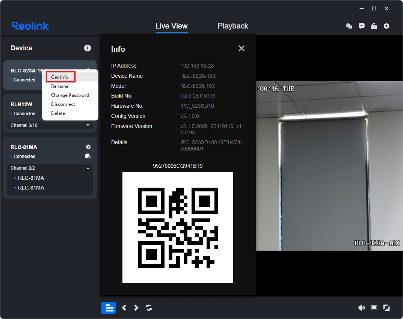Select Get Info from context menu
The width and height of the screenshot is (403, 319).
tap(60, 77)
